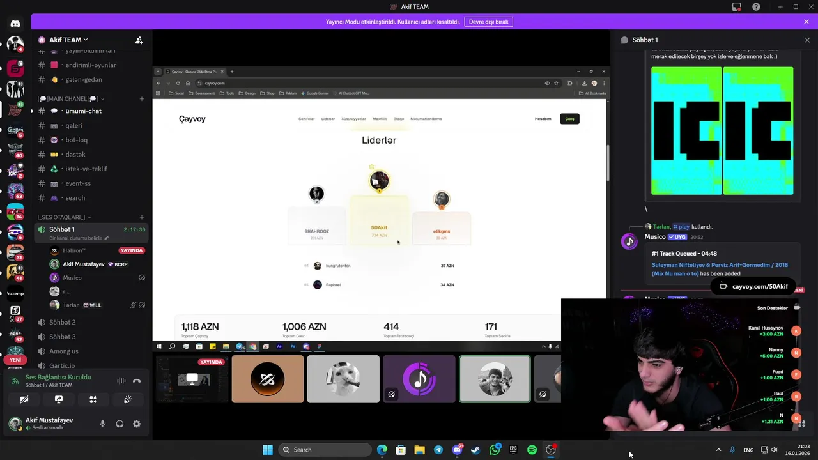Launch the Activities icon in the voice panel
The image size is (818, 460).
(x=93, y=399)
